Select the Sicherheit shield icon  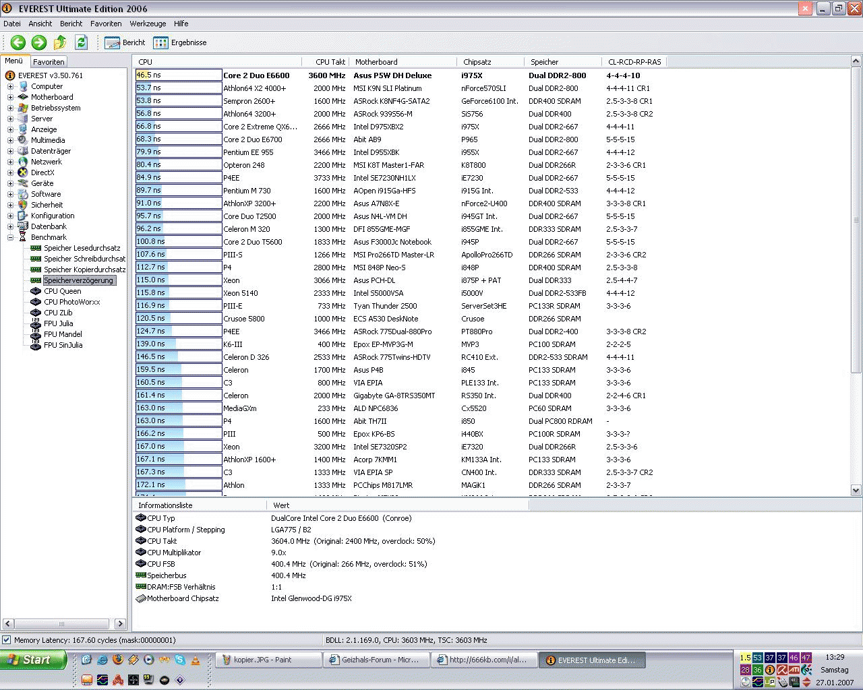23,205
